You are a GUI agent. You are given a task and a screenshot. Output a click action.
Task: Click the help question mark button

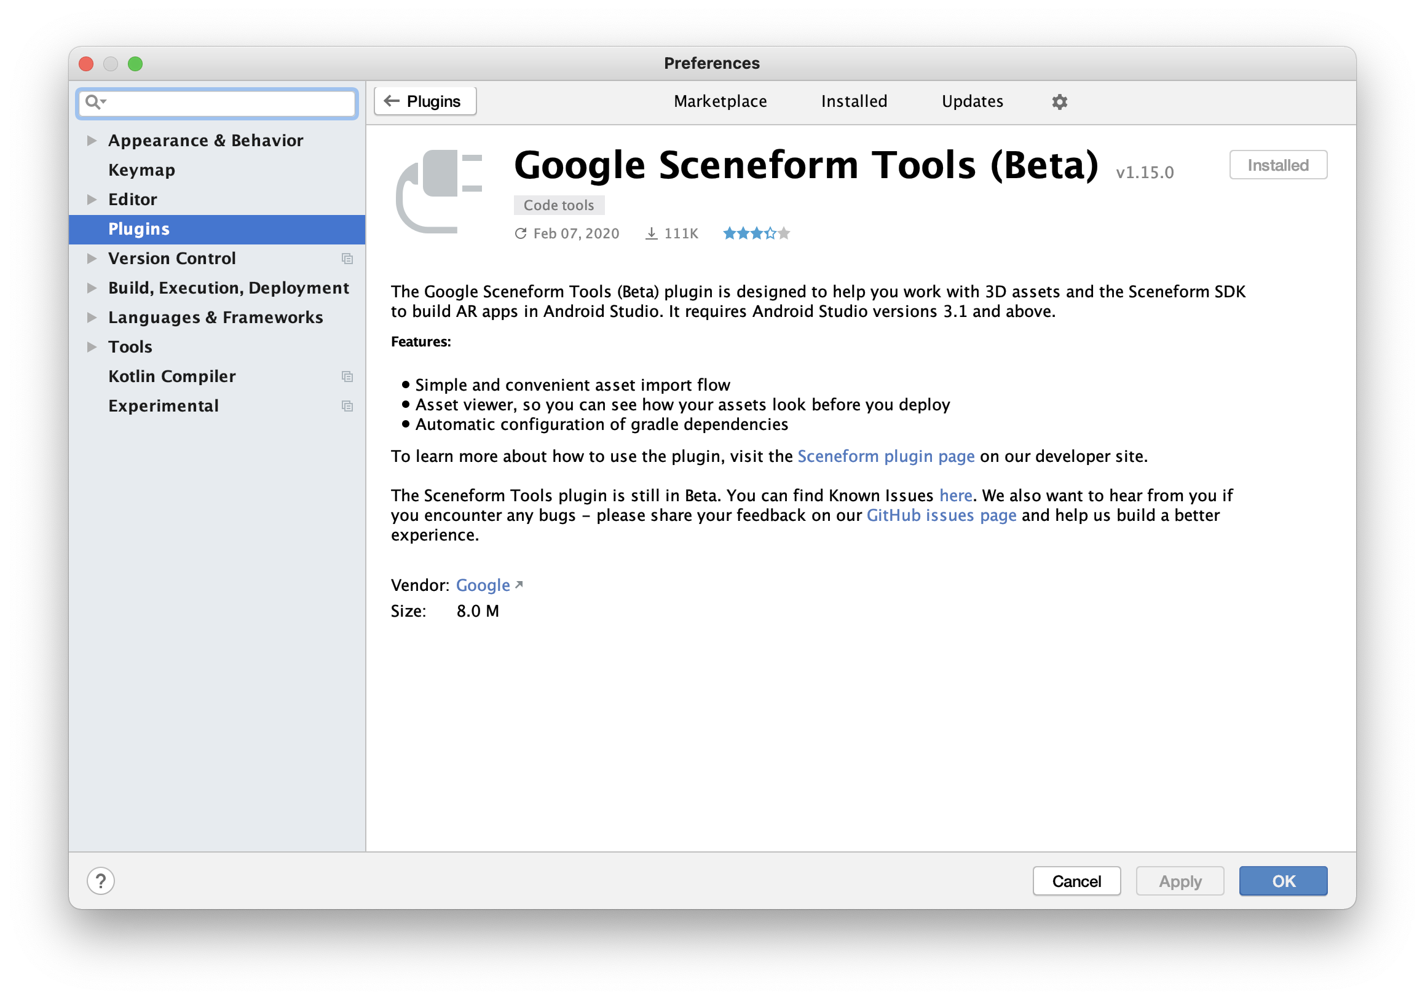pos(101,881)
